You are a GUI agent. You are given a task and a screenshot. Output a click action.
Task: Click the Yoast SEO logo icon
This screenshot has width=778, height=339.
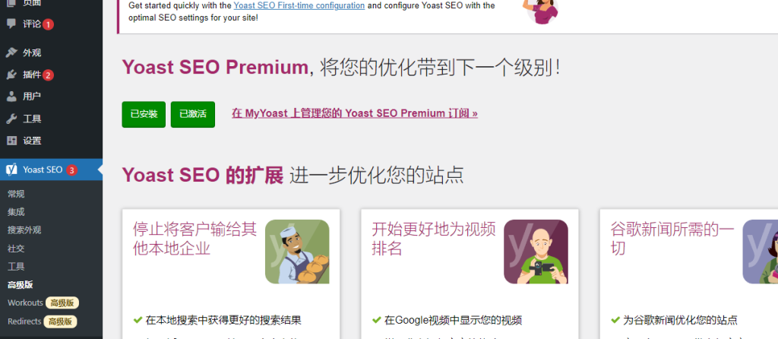[11, 169]
